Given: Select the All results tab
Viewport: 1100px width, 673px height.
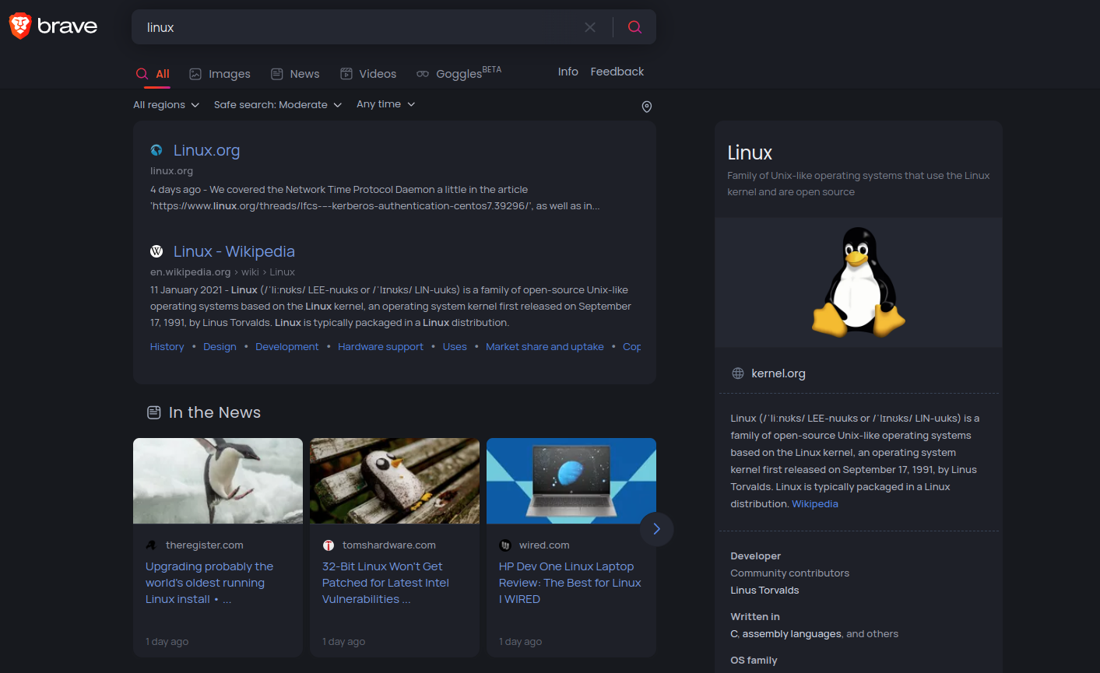Looking at the screenshot, I should [x=153, y=74].
